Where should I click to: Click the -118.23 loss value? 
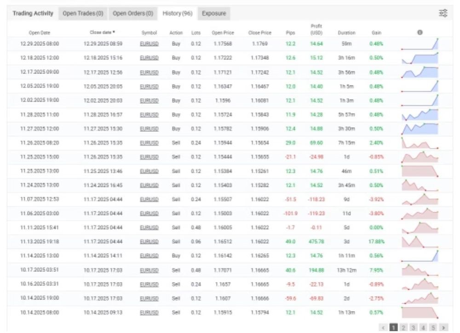point(316,199)
